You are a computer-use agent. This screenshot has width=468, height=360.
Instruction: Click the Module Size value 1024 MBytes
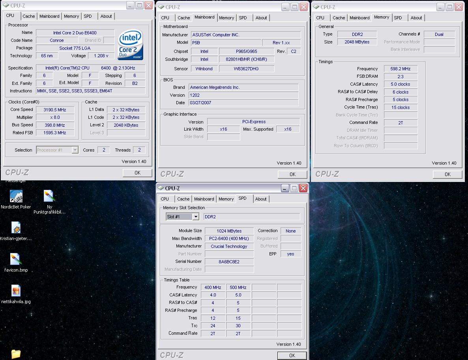pos(229,231)
